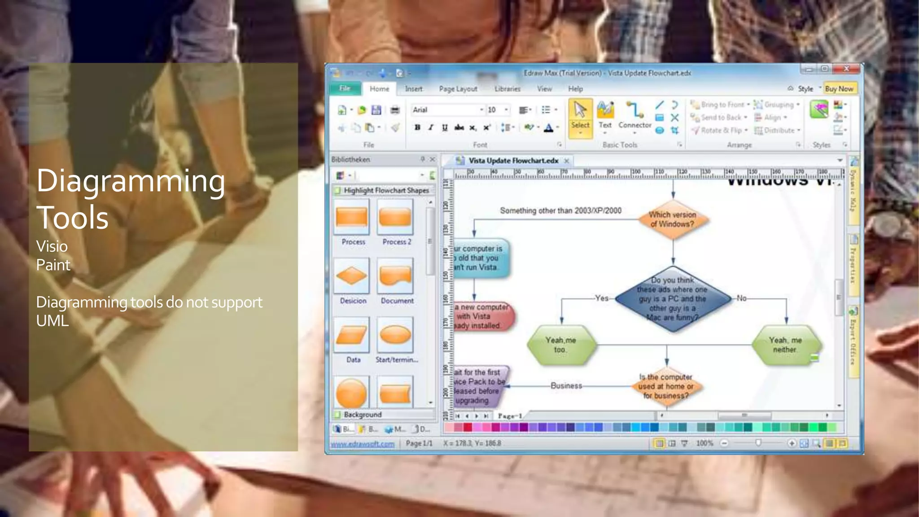The height and width of the screenshot is (517, 919).
Task: Pick the Data parallelogram shape
Action: [x=352, y=335]
